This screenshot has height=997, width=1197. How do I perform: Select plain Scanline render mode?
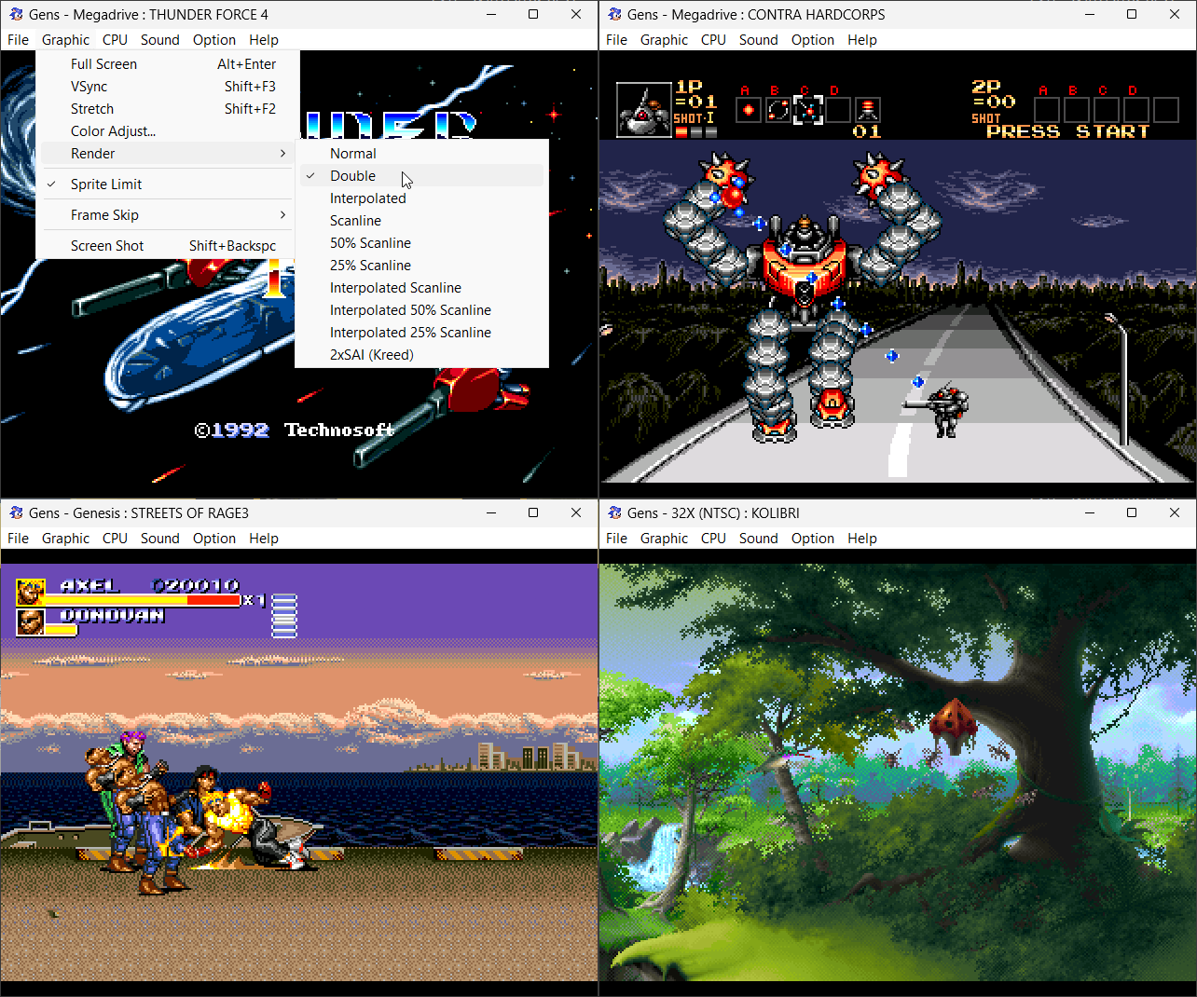(421, 221)
